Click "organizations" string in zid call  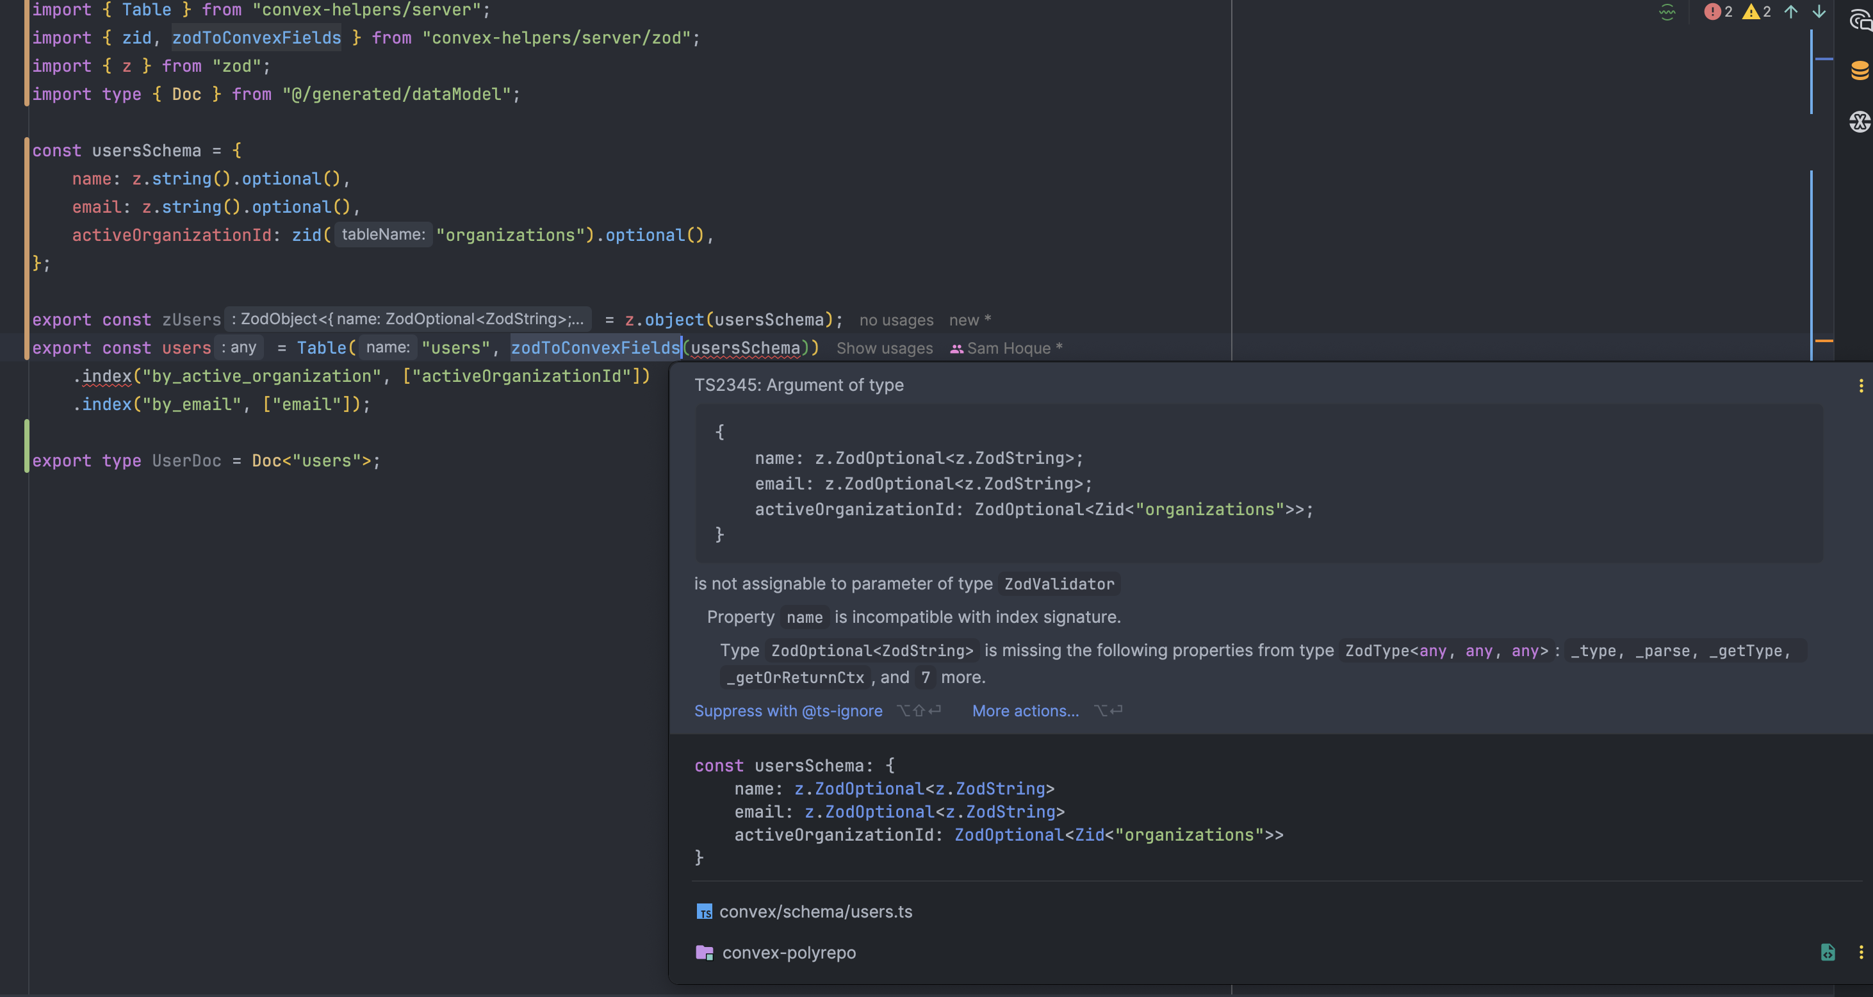click(x=511, y=236)
